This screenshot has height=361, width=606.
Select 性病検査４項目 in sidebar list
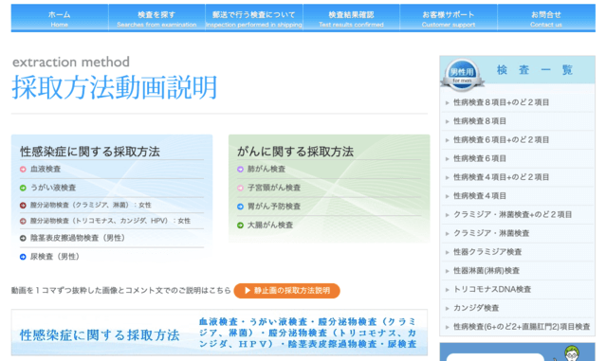click(480, 196)
